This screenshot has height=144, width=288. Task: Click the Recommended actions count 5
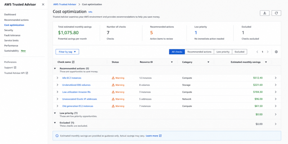(x=152, y=33)
